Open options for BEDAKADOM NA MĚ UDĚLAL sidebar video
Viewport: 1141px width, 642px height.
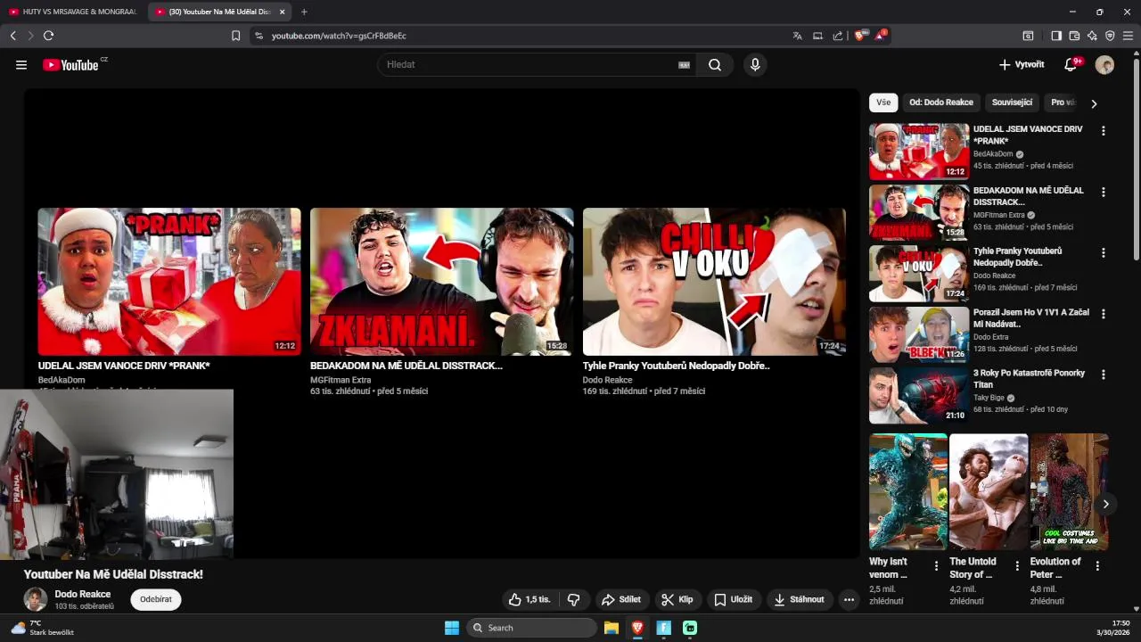click(1104, 192)
